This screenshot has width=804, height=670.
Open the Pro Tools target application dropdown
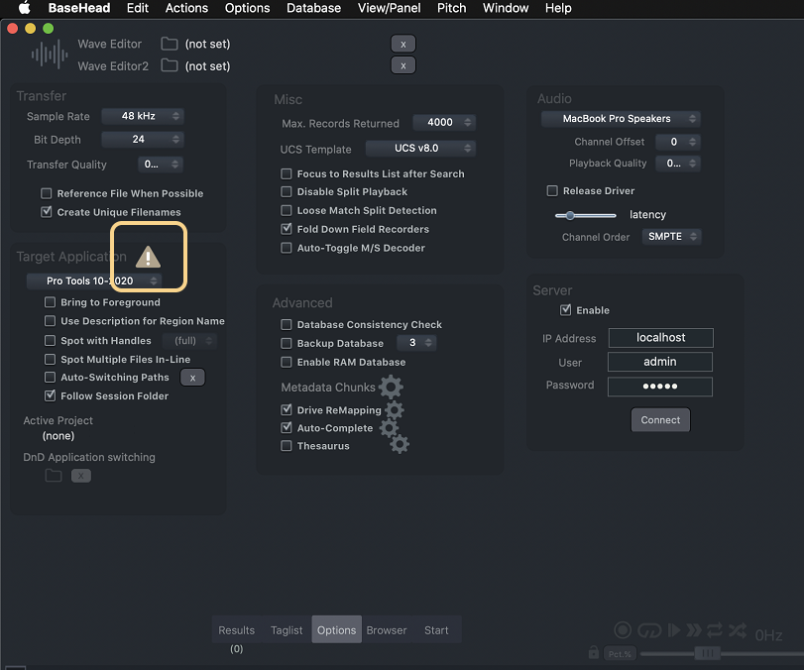[94, 280]
